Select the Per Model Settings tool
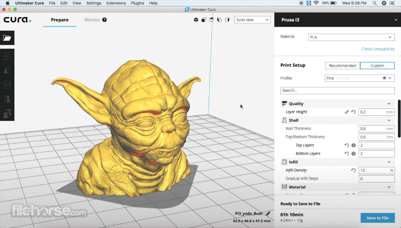Image resolution: width=401 pixels, height=228 pixels. point(7,114)
